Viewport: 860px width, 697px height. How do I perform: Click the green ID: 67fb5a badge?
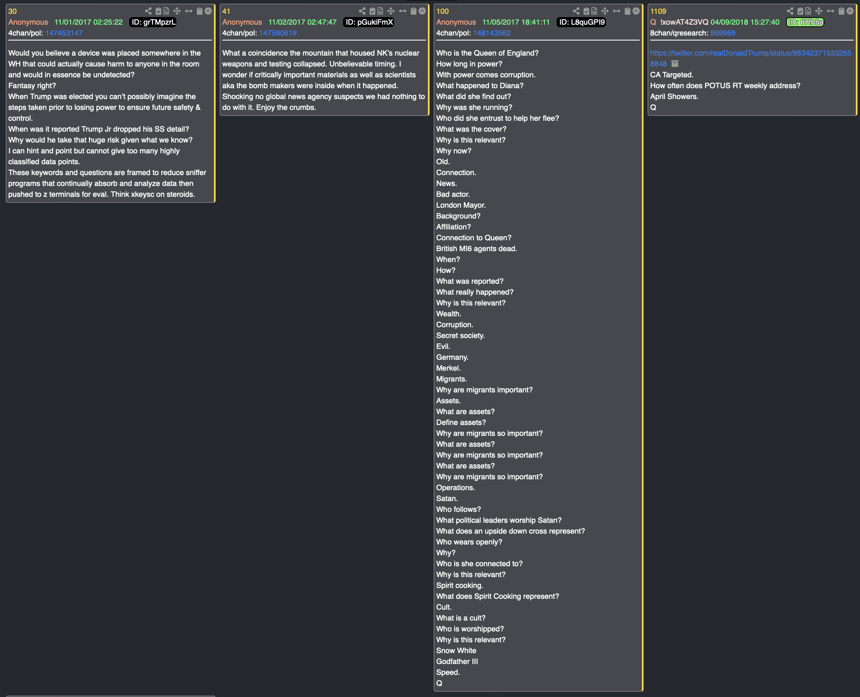point(805,22)
